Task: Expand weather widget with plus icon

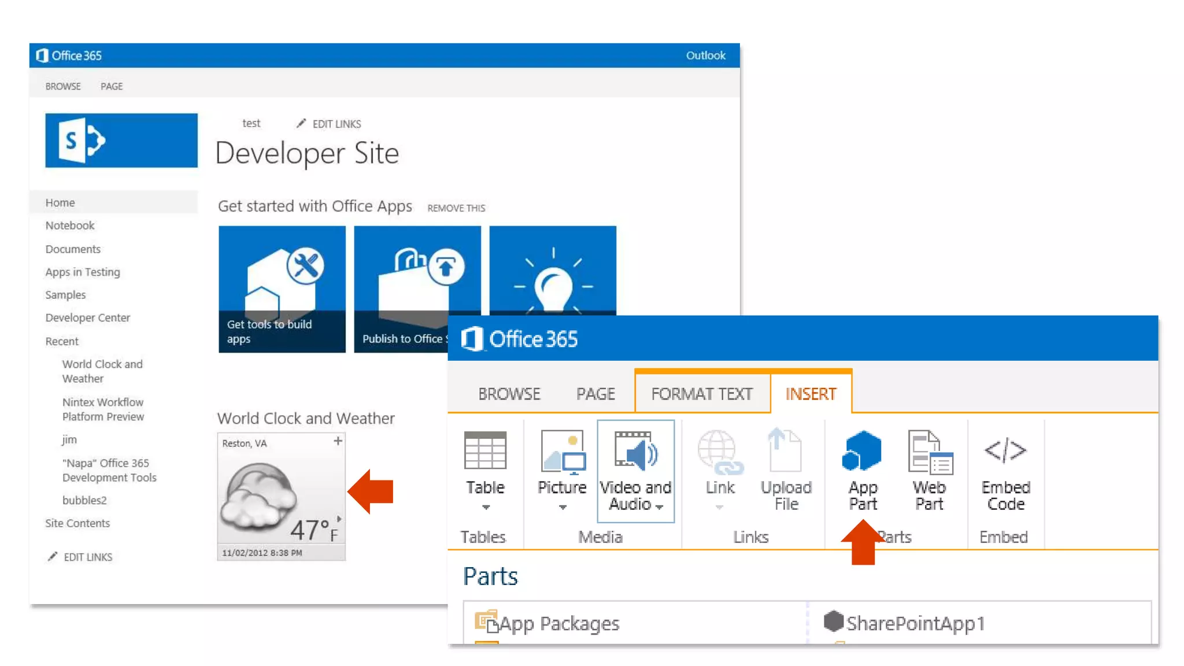Action: click(338, 441)
